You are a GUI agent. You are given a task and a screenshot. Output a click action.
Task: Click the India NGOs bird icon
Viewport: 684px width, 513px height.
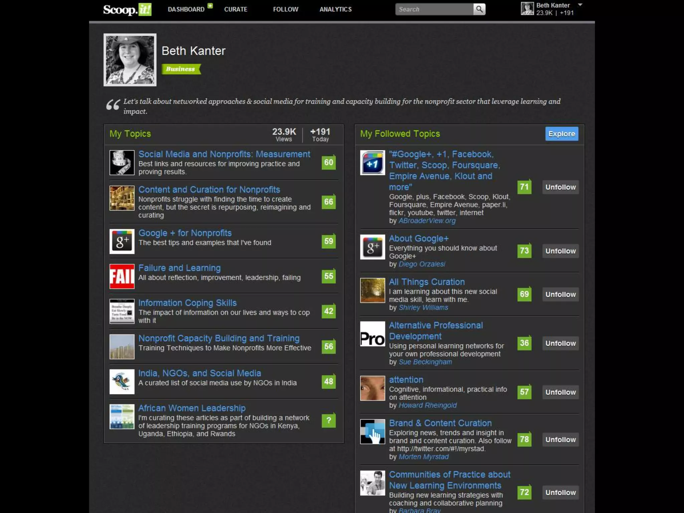pos(122,381)
